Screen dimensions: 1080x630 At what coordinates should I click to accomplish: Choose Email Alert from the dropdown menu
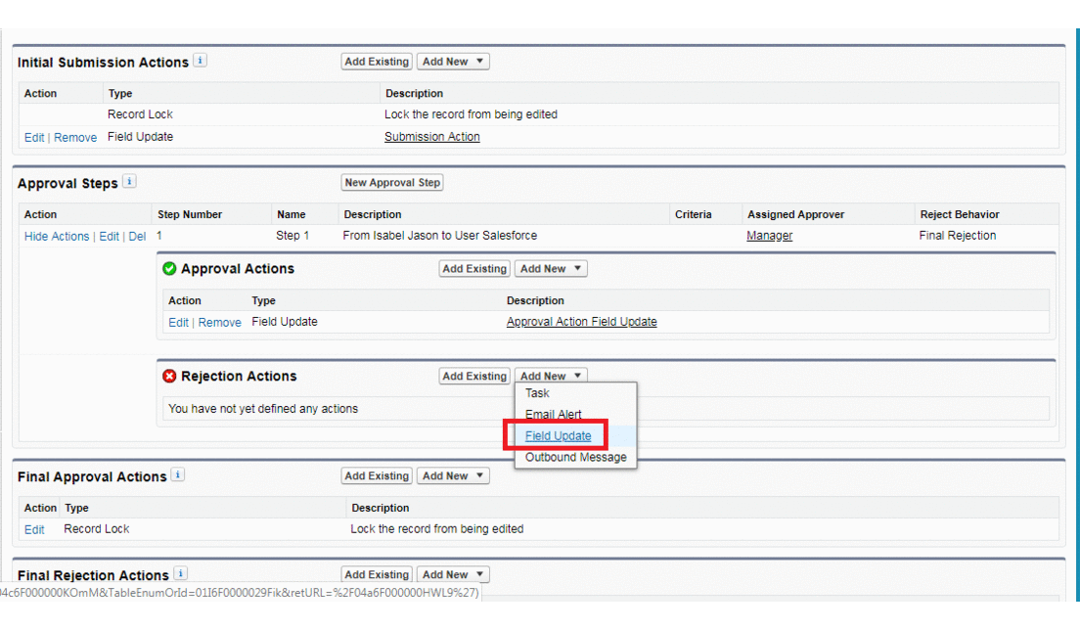(553, 415)
